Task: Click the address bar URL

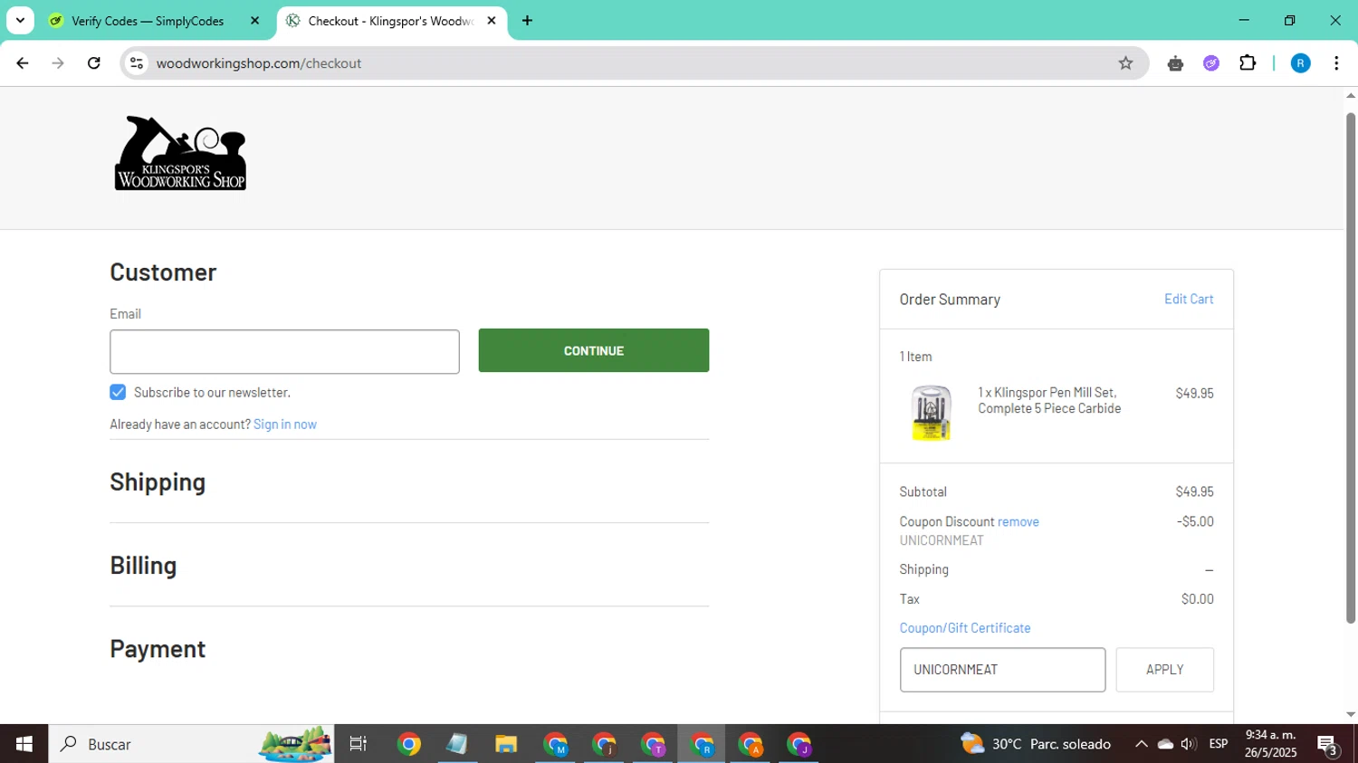Action: (258, 63)
